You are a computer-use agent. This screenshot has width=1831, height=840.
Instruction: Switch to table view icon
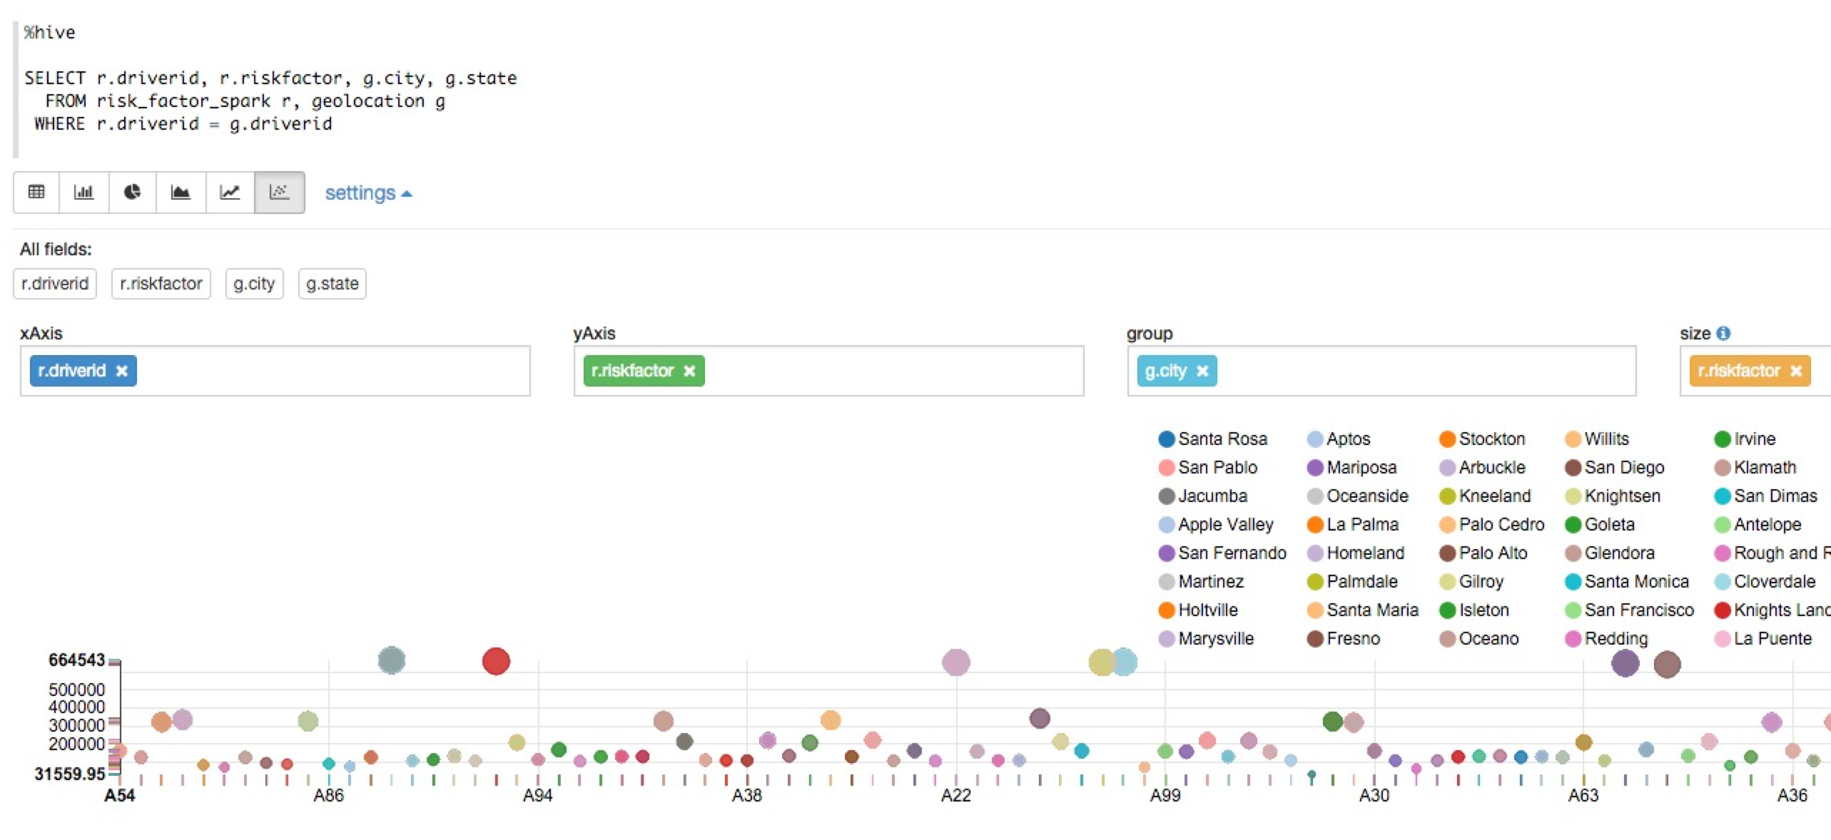36,193
